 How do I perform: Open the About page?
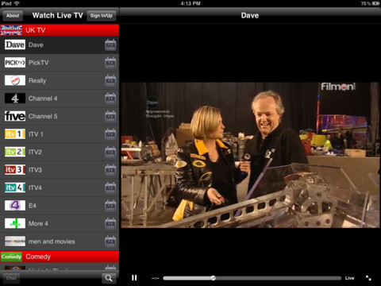point(13,16)
